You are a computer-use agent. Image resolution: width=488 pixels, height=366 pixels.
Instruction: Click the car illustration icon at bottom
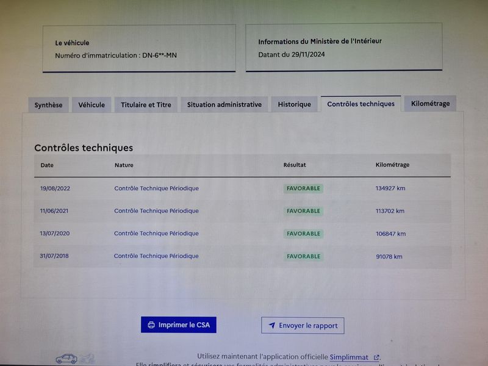coord(66,359)
